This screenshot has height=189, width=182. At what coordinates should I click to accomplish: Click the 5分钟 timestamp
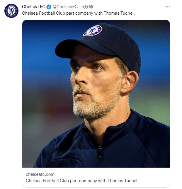pos(87,7)
